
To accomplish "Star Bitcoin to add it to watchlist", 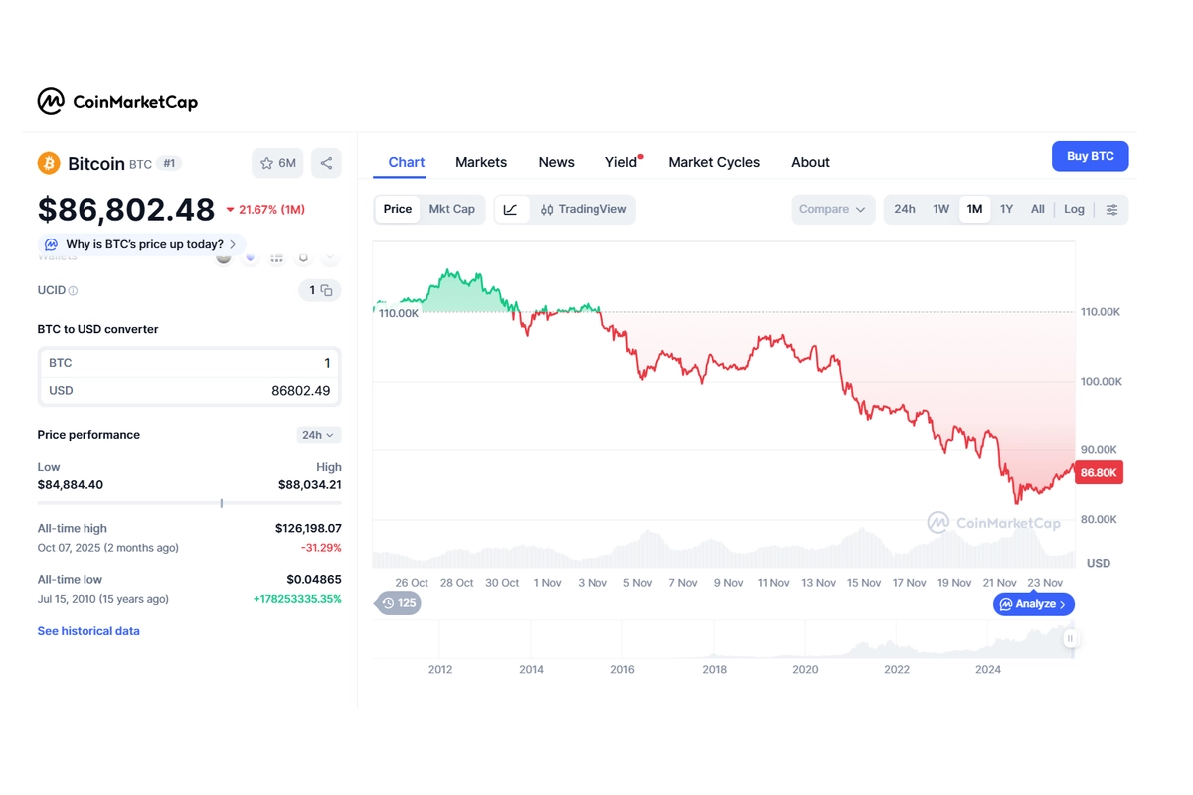I will [x=269, y=163].
